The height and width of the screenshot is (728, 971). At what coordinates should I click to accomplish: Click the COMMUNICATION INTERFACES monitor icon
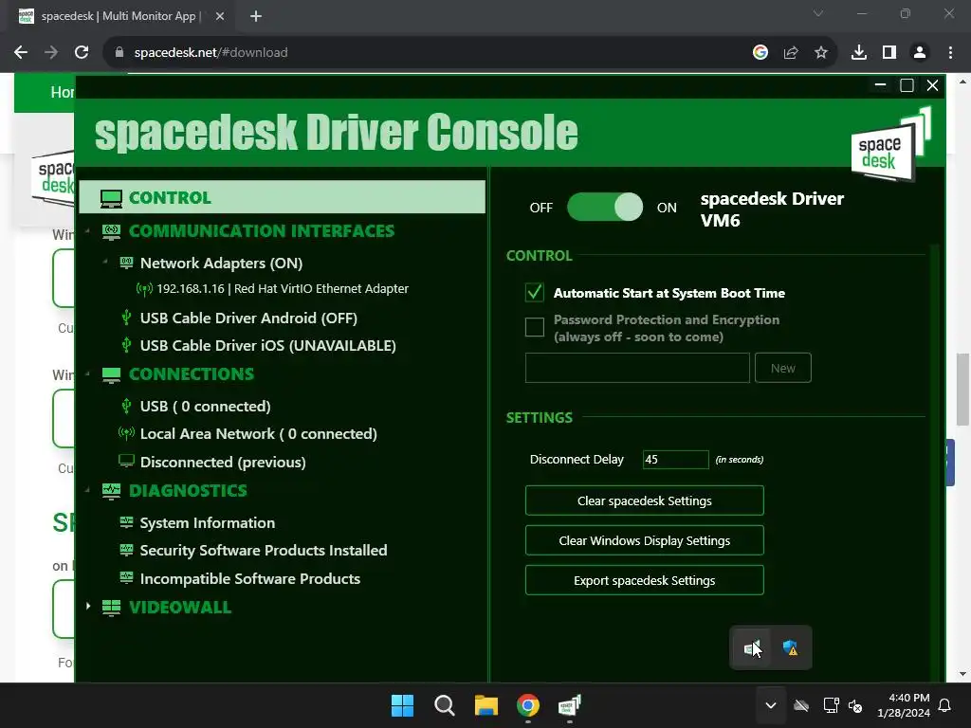pos(111,231)
